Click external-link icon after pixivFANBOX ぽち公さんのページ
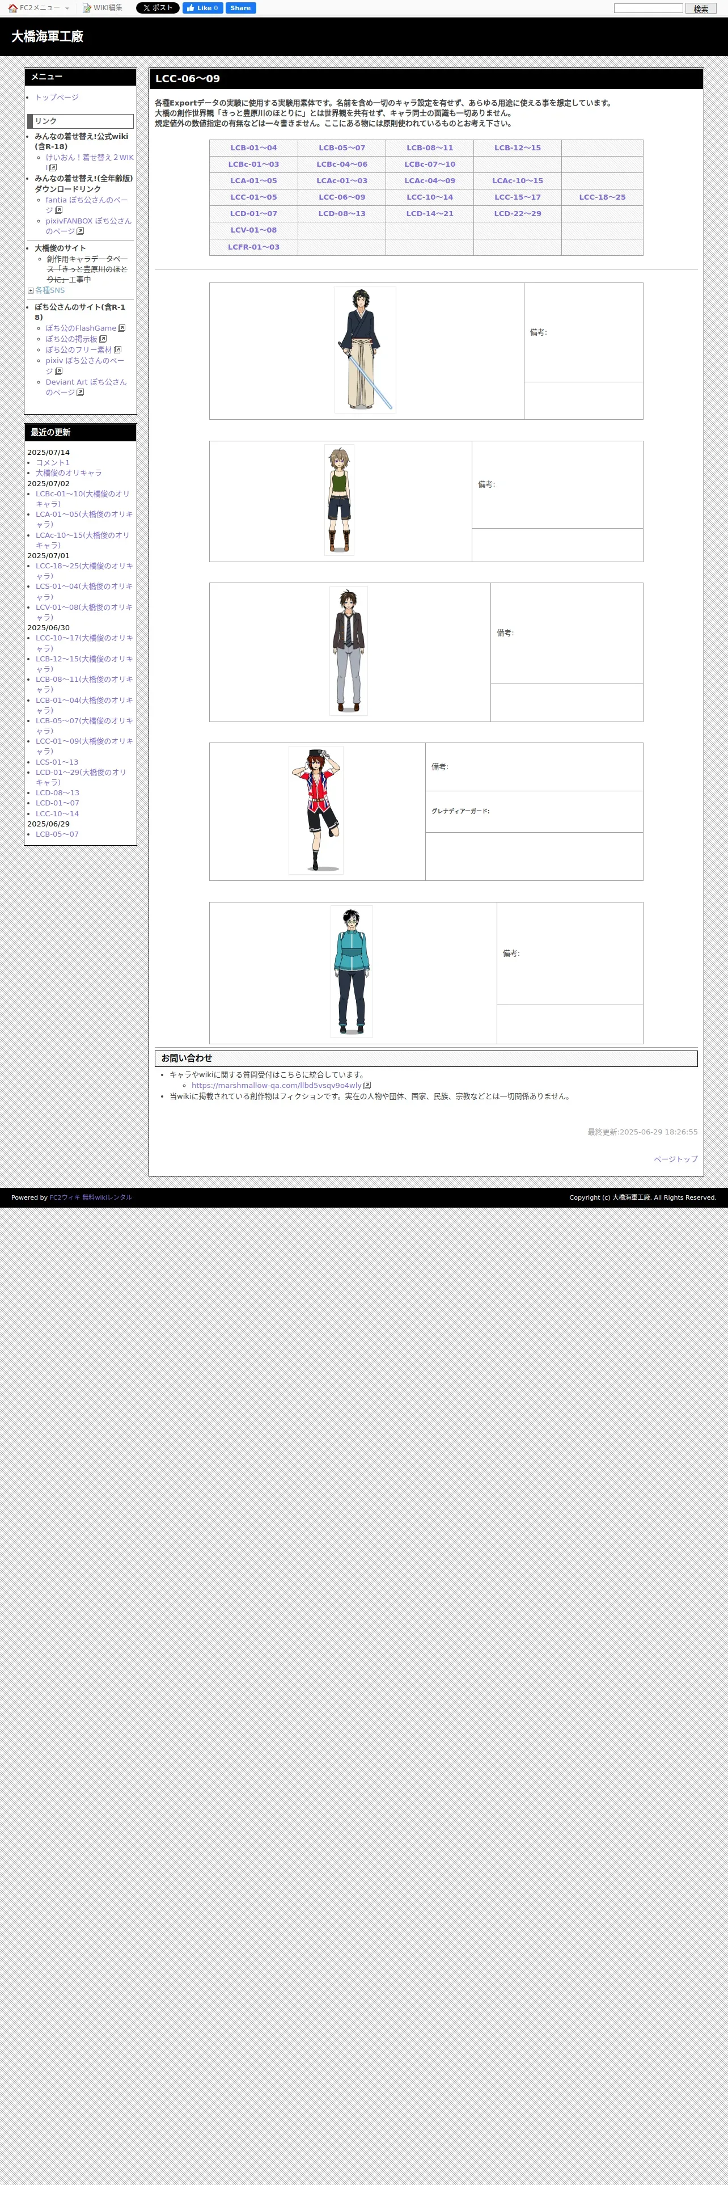 click(81, 231)
